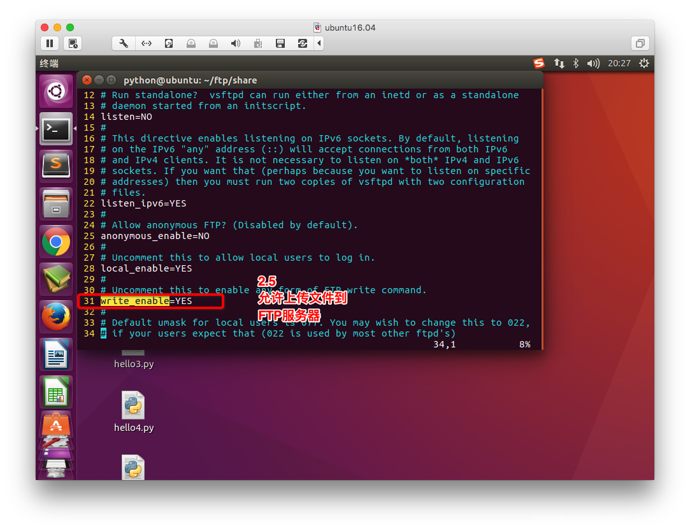Open the system power gear menu

(x=644, y=63)
